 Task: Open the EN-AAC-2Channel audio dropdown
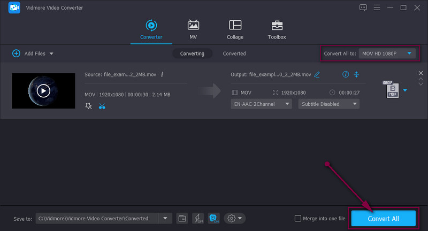coord(261,104)
